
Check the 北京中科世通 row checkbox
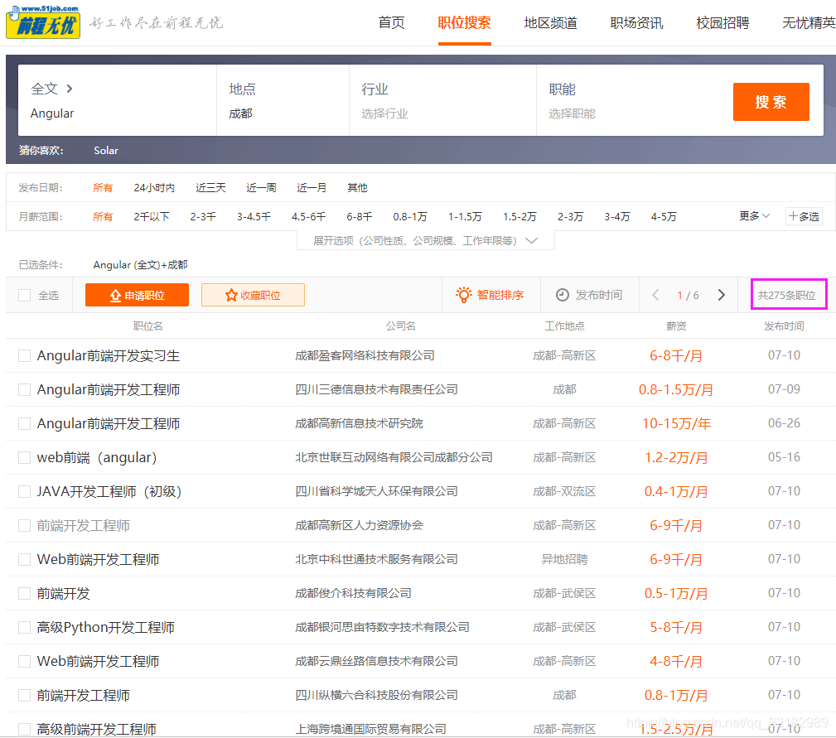pos(25,559)
